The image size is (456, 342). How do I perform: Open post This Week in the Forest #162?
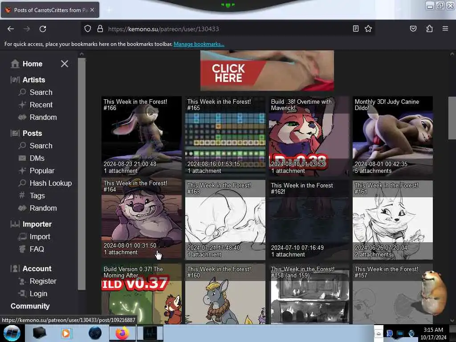tap(309, 220)
